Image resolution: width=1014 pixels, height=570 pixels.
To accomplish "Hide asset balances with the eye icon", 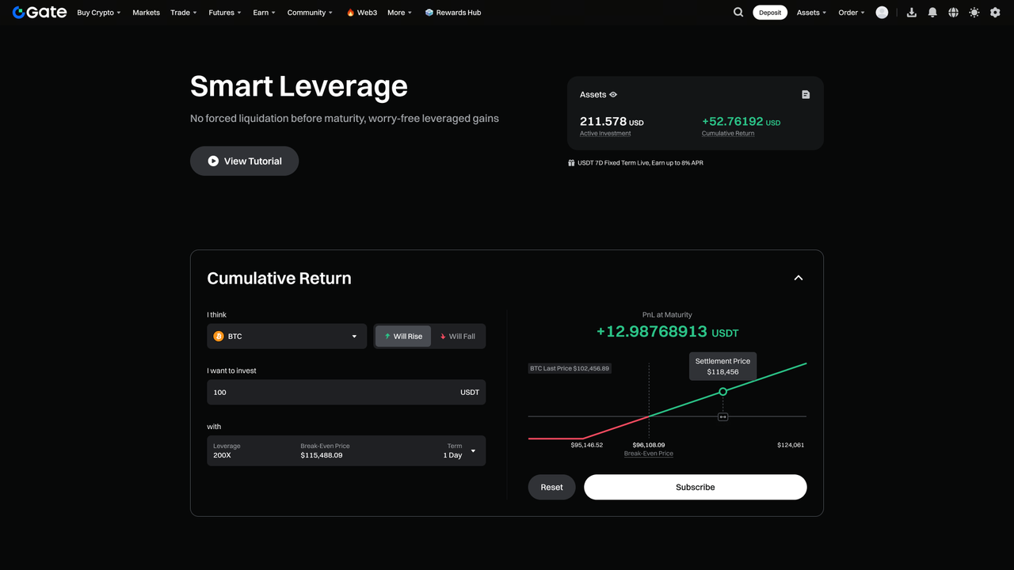I will [x=613, y=94].
